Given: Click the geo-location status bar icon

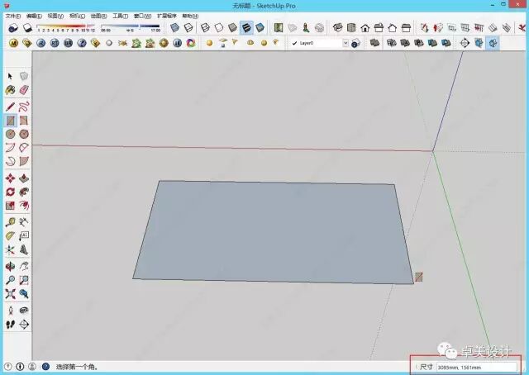Looking at the screenshot, I should click(x=7, y=366).
